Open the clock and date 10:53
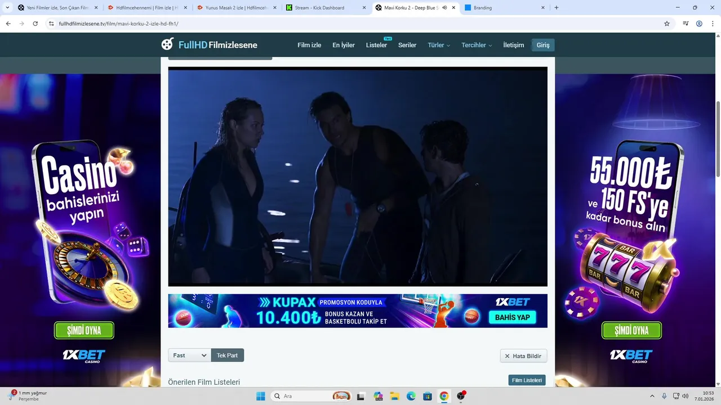721x405 pixels. [x=704, y=396]
